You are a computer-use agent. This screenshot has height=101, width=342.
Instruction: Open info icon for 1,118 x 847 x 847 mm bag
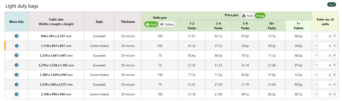(x=17, y=46)
